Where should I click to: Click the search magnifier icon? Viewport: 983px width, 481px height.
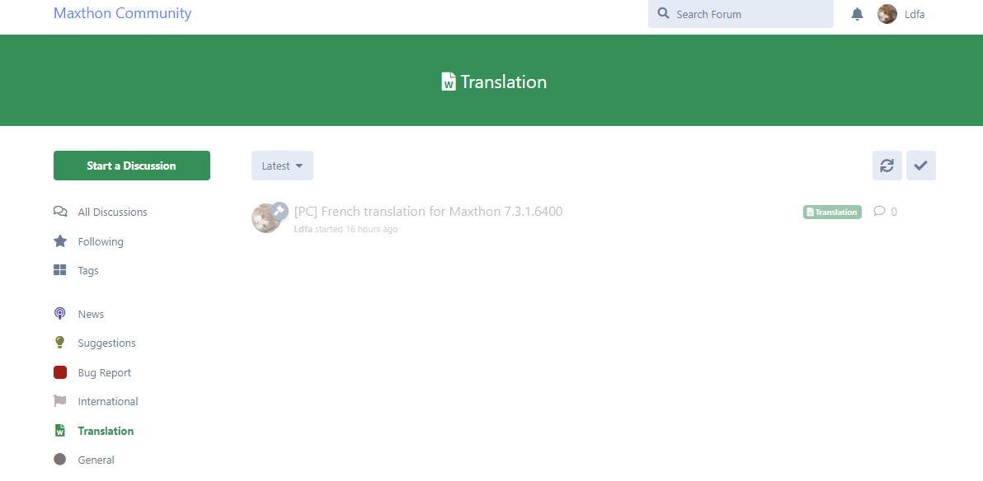(x=663, y=13)
